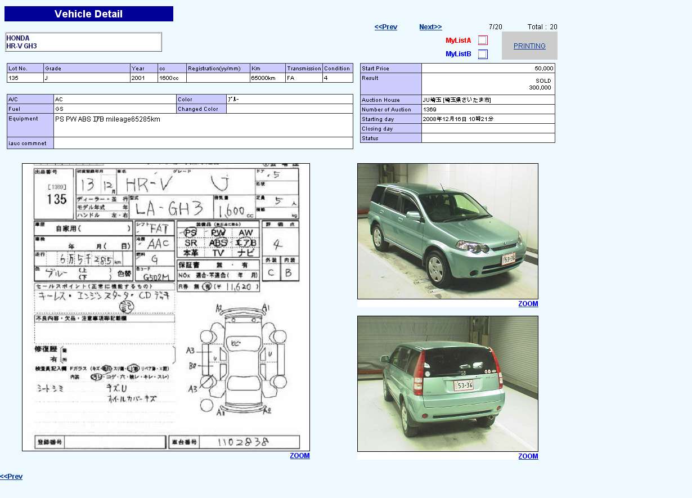This screenshot has width=692, height=498.
Task: Open the auction inspection sheet image
Action: coord(166,307)
